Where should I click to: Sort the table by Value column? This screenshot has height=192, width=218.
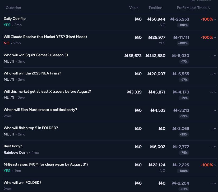point(134,8)
